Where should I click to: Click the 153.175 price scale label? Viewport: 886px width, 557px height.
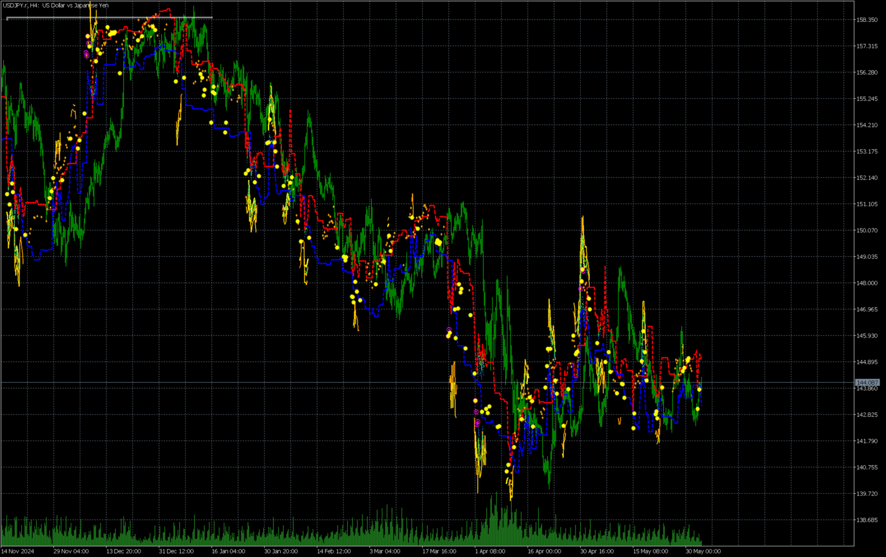click(867, 151)
